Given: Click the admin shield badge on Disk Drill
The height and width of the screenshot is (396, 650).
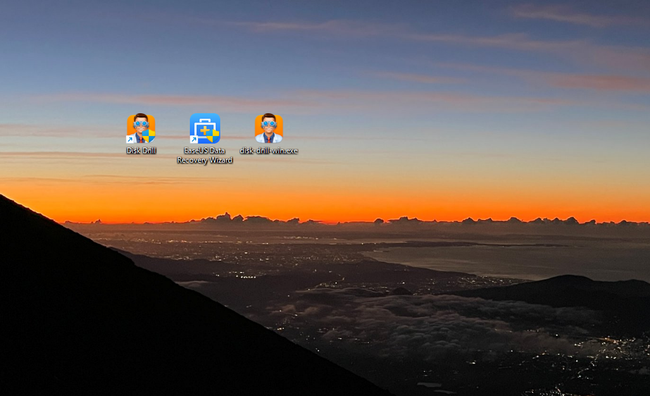Looking at the screenshot, I should click(x=149, y=135).
